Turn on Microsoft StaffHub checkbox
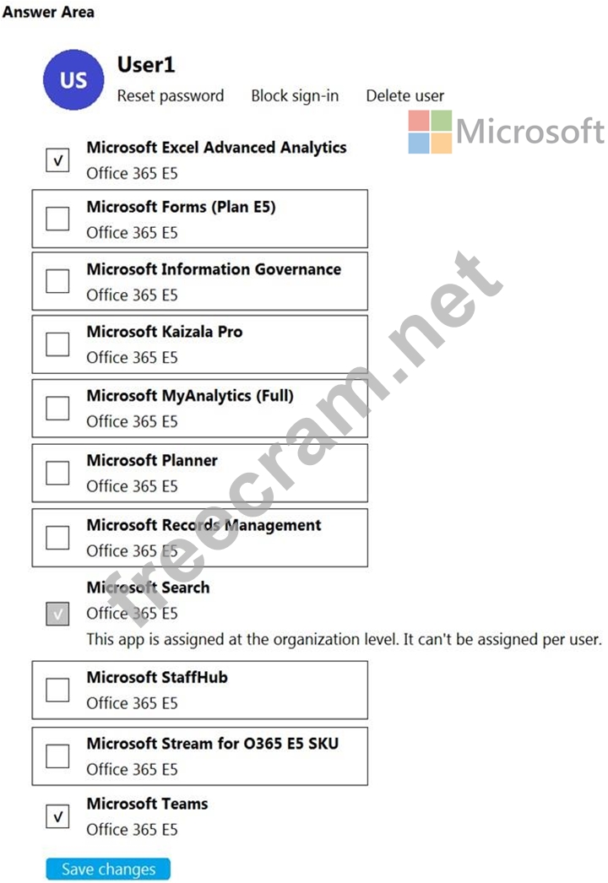The height and width of the screenshot is (883, 608). click(57, 690)
